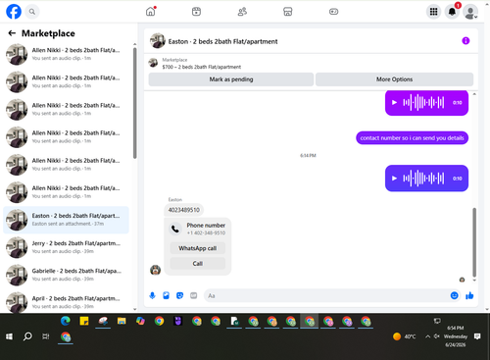490x360 pixels.
Task: Open Task View on the taskbar
Action: click(46, 336)
